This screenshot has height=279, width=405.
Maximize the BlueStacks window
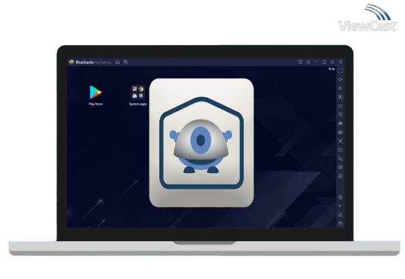click(x=324, y=62)
